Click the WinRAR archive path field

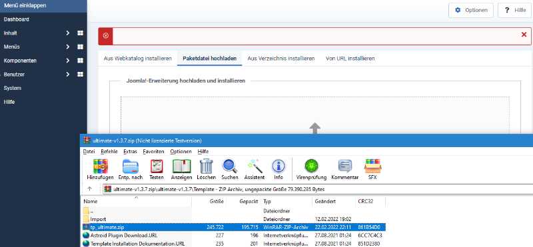318,188
